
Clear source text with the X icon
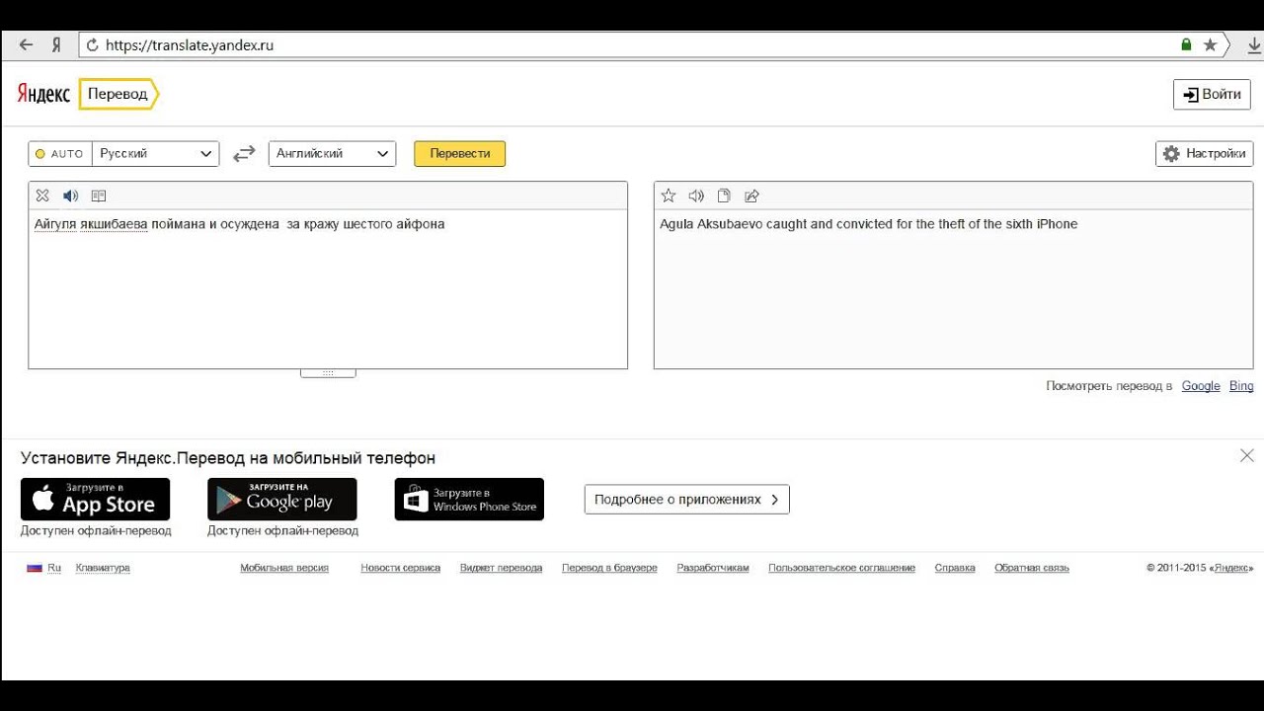point(42,196)
